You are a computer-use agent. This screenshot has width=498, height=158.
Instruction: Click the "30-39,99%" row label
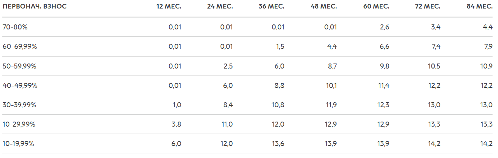coord(19,105)
